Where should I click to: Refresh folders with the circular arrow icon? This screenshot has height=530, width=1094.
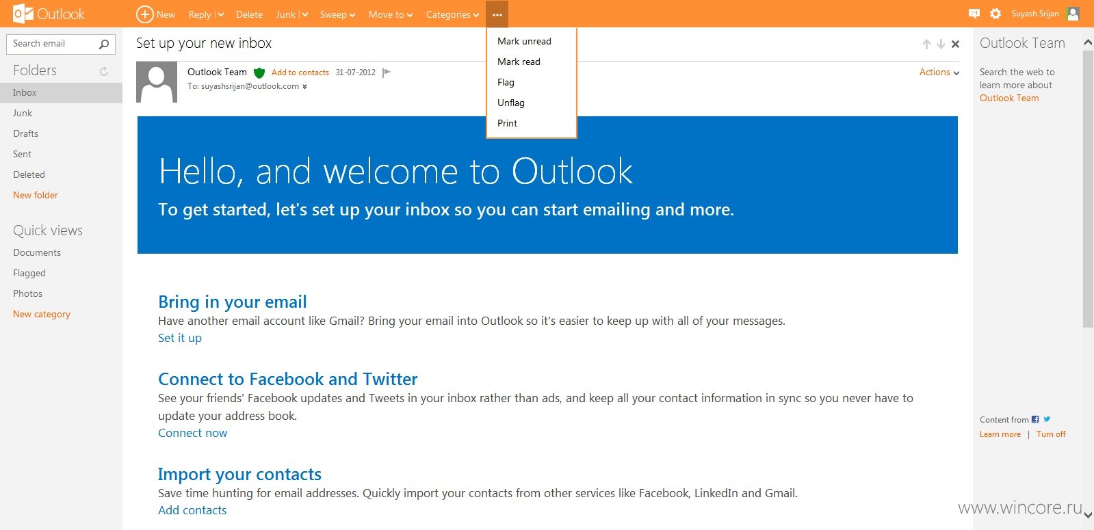[104, 71]
